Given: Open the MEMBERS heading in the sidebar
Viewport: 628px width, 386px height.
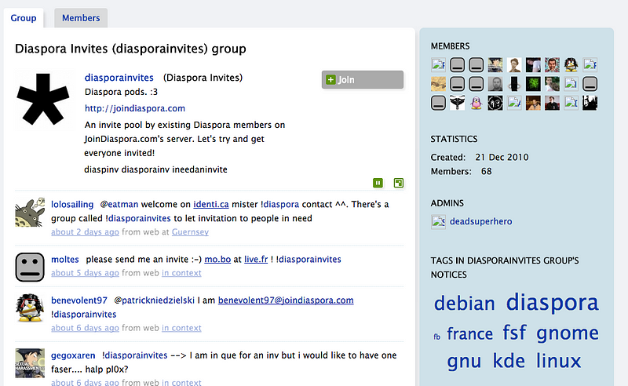Looking at the screenshot, I should [x=450, y=46].
